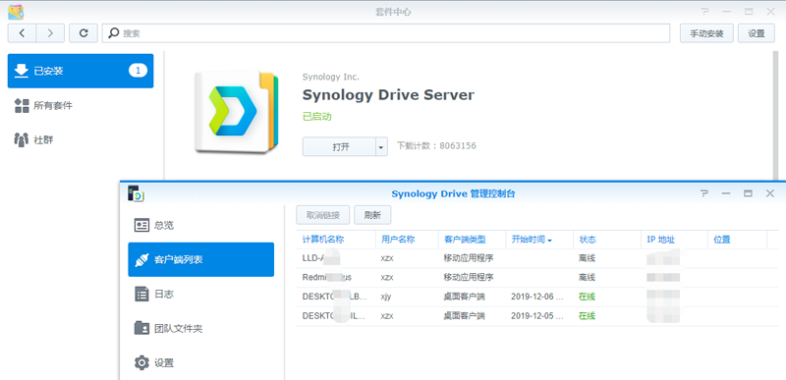Click the Drive console 设置 gear icon
Screen dimensions: 786x380
(141, 362)
